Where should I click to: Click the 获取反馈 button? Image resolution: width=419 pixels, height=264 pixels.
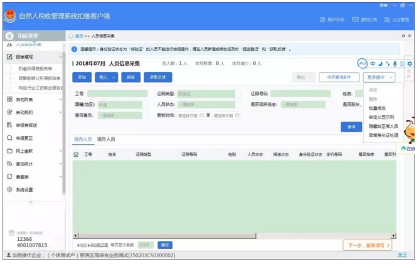(157, 77)
